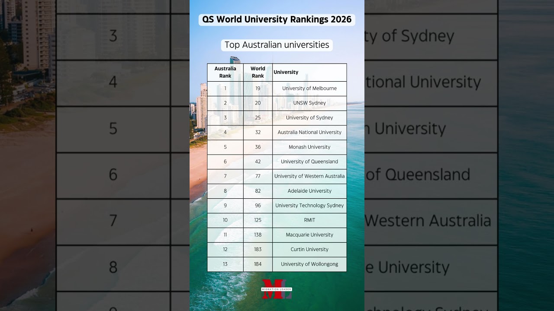The width and height of the screenshot is (554, 311).
Task: Click Australia Rank '2' in UNSW Sydney row
Action: [x=225, y=103]
